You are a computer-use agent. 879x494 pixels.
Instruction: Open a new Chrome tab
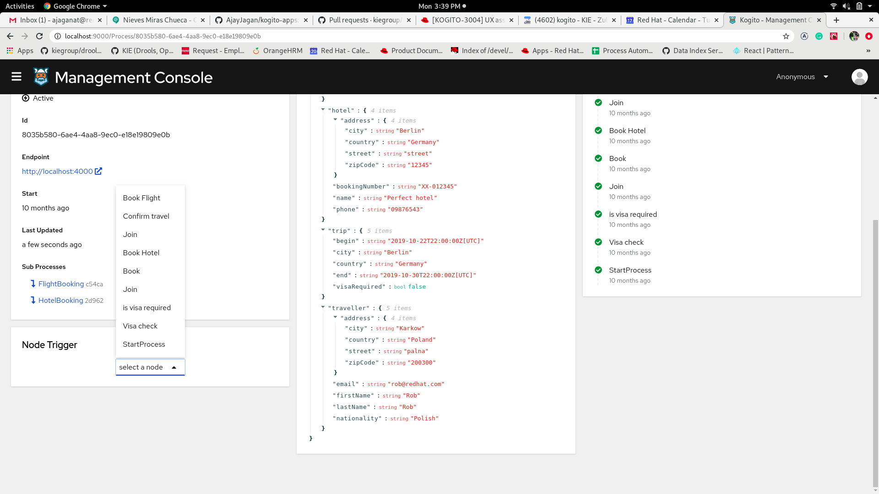[x=836, y=20]
